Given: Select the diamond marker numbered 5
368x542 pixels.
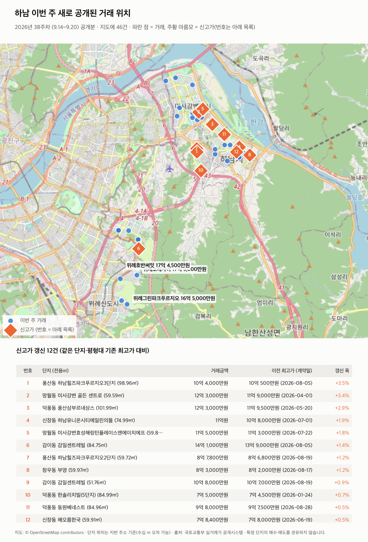Looking at the screenshot, I should click(x=202, y=109).
